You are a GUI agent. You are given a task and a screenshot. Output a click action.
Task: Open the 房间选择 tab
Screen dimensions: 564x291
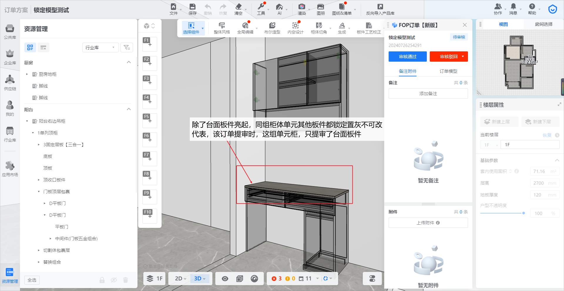[543, 24]
